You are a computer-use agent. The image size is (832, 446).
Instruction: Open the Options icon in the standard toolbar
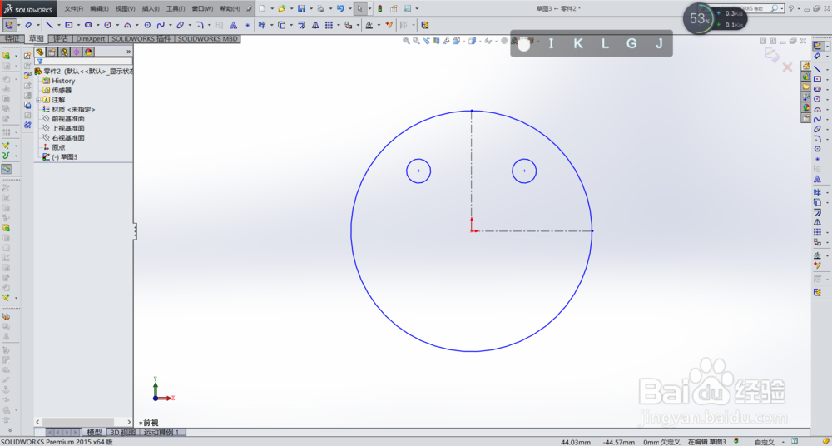tap(407, 8)
